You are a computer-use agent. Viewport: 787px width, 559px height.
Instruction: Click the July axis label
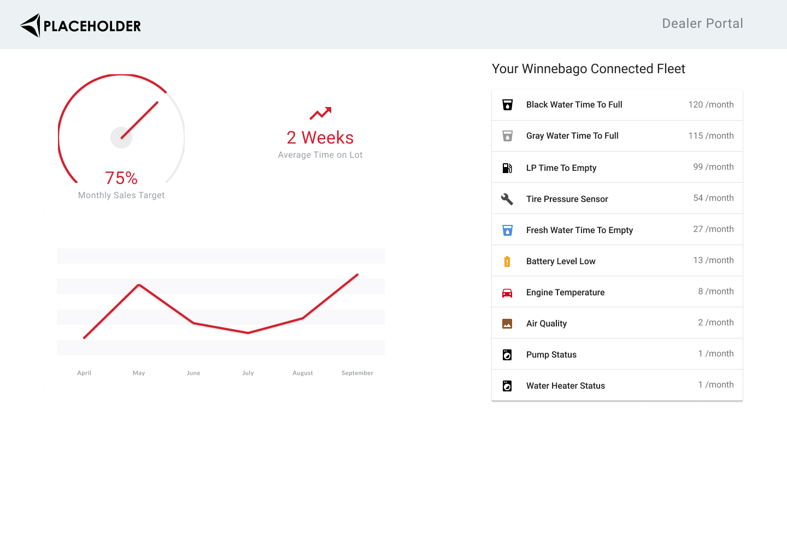tap(248, 373)
